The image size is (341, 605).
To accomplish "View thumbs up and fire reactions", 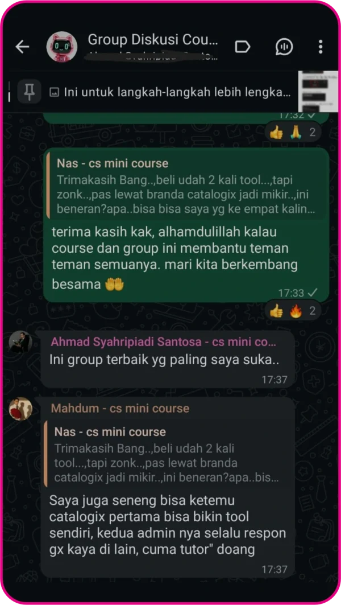I will click(x=294, y=311).
